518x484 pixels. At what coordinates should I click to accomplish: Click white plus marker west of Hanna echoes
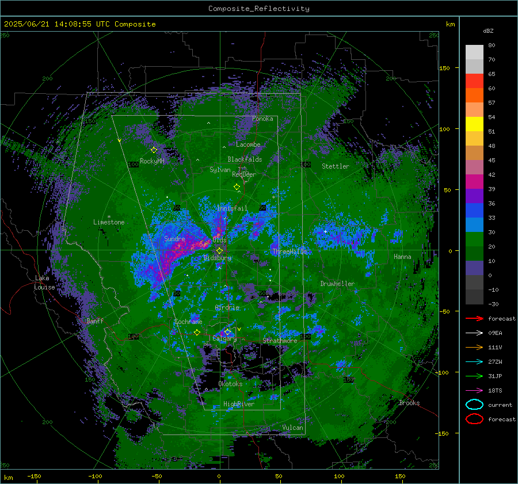pos(325,231)
